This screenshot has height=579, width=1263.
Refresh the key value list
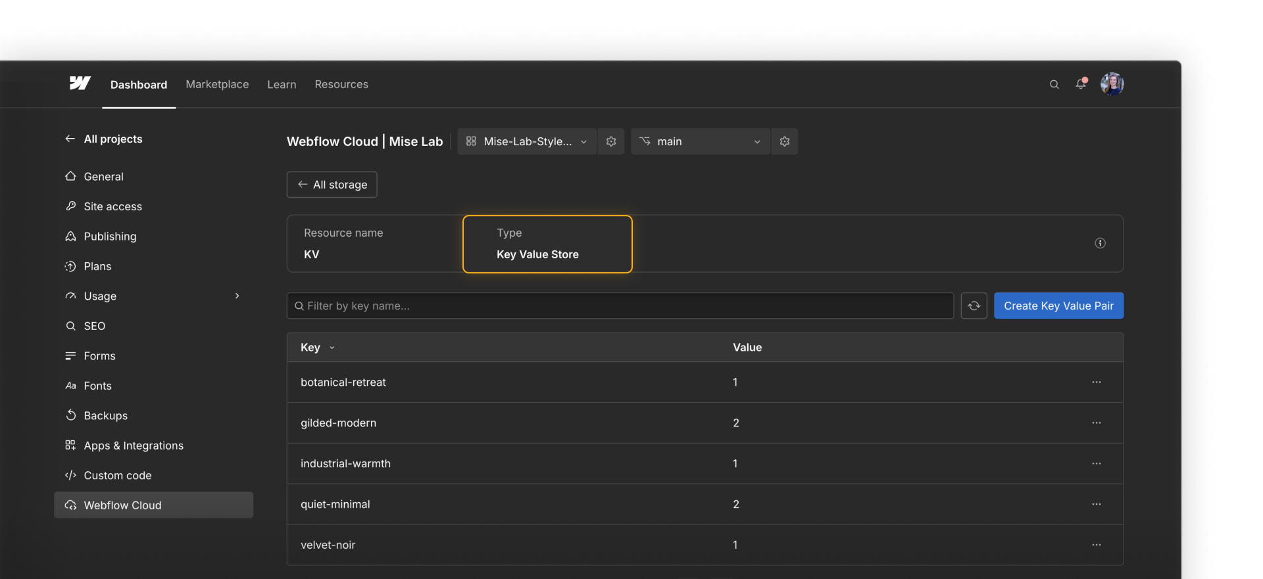tap(974, 306)
